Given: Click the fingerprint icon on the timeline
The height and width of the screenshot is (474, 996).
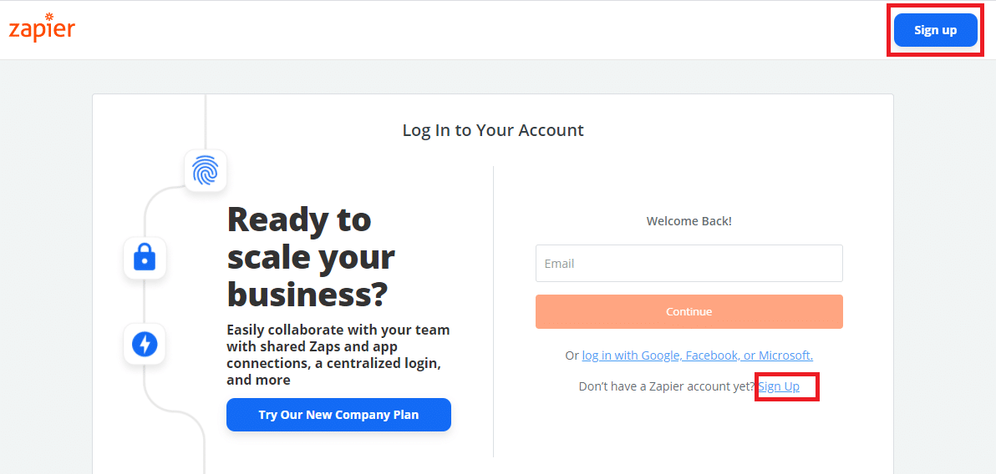Looking at the screenshot, I should click(x=205, y=171).
